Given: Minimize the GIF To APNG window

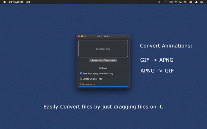Looking at the screenshot, I should coord(82,36).
